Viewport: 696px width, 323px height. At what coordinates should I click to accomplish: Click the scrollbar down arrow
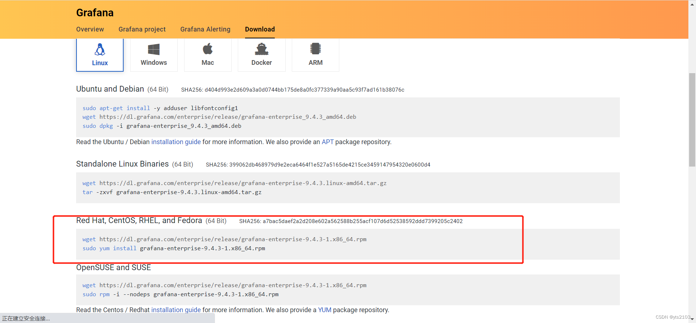point(692,319)
